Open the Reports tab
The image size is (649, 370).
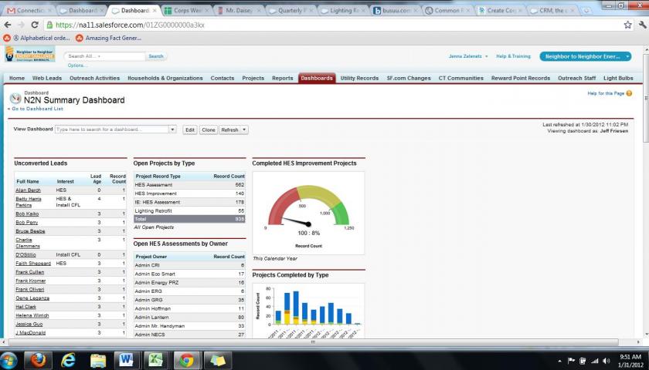click(282, 78)
